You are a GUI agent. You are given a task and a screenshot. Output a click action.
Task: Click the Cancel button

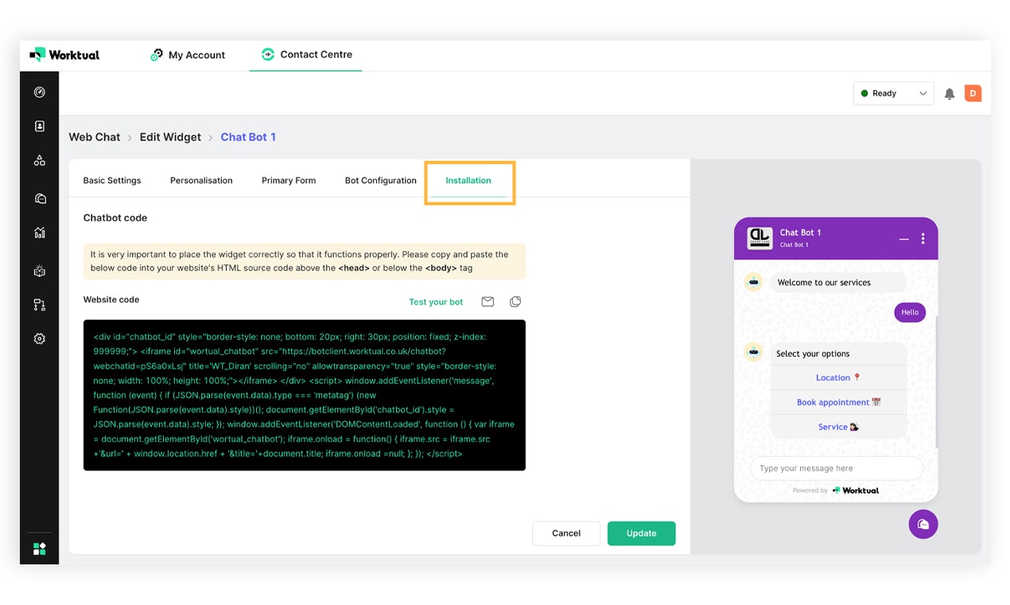click(x=566, y=533)
